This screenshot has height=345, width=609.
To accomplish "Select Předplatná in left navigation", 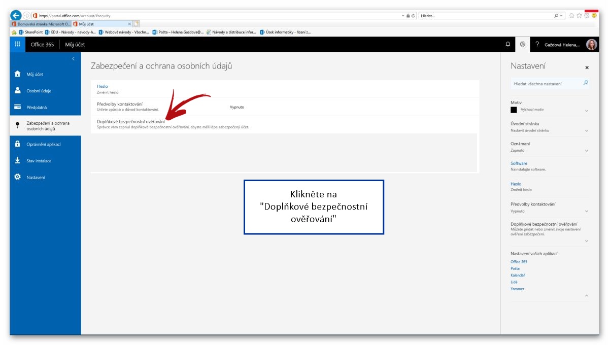I will coord(37,108).
